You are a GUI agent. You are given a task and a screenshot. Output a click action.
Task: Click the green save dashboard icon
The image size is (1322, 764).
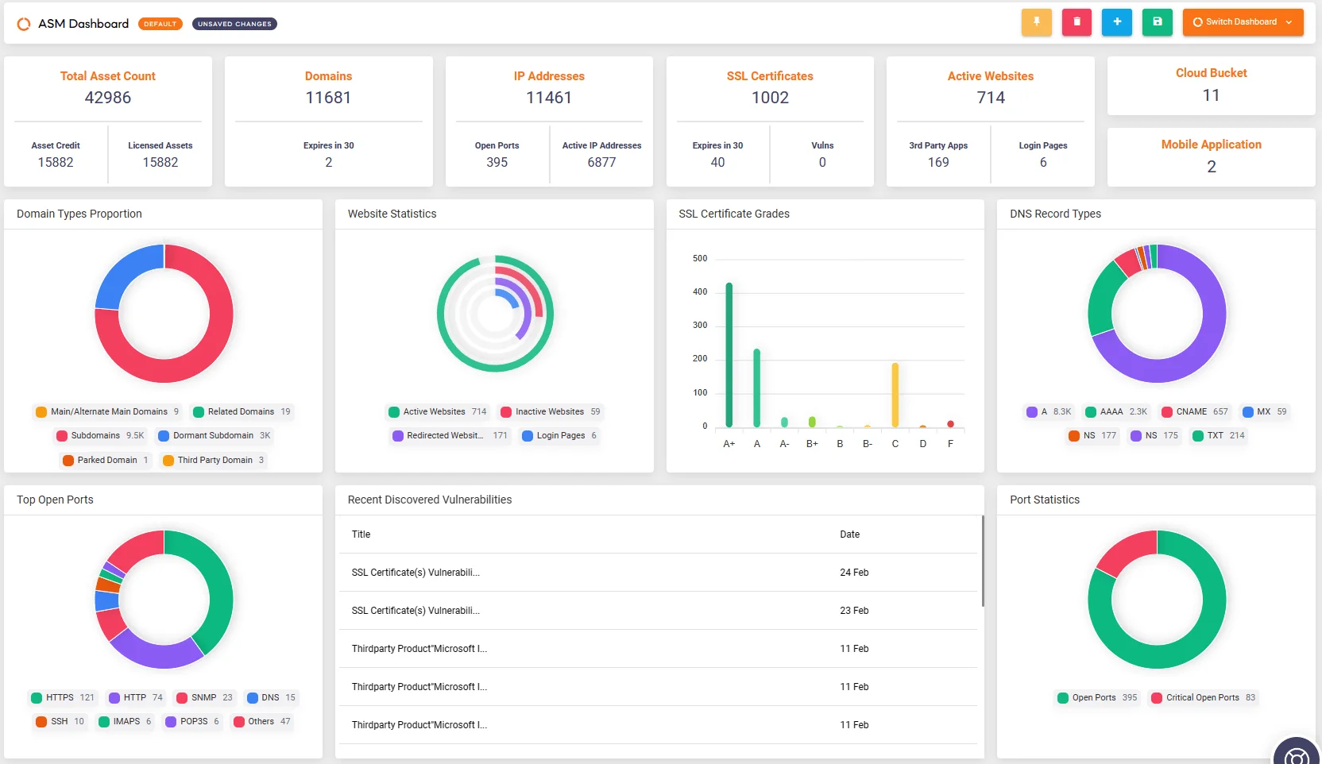point(1158,22)
